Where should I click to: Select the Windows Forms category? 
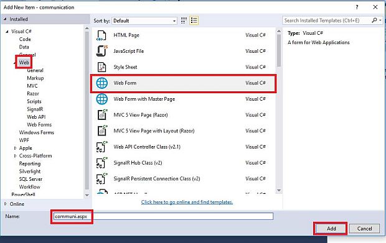37,132
